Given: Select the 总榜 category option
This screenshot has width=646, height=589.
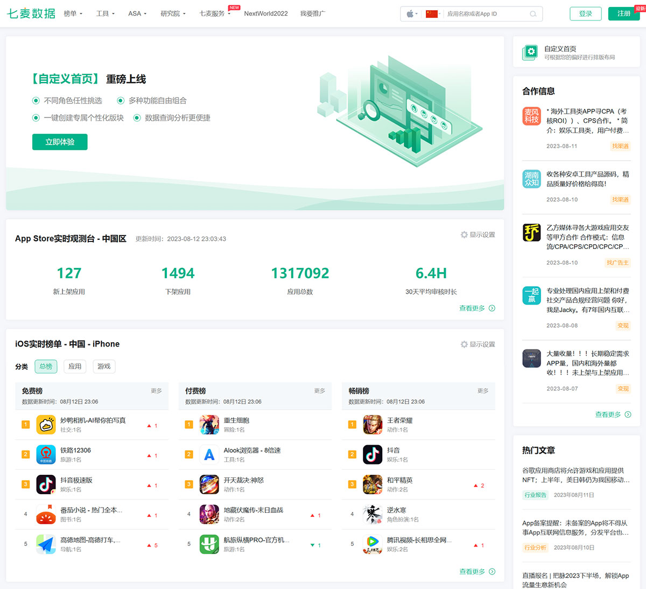Looking at the screenshot, I should click(46, 366).
